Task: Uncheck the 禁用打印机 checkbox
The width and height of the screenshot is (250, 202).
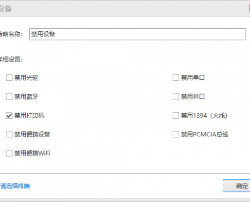Action: pos(9,116)
